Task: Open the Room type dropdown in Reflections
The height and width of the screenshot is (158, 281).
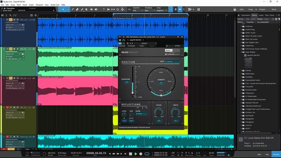Action: [x=141, y=114]
